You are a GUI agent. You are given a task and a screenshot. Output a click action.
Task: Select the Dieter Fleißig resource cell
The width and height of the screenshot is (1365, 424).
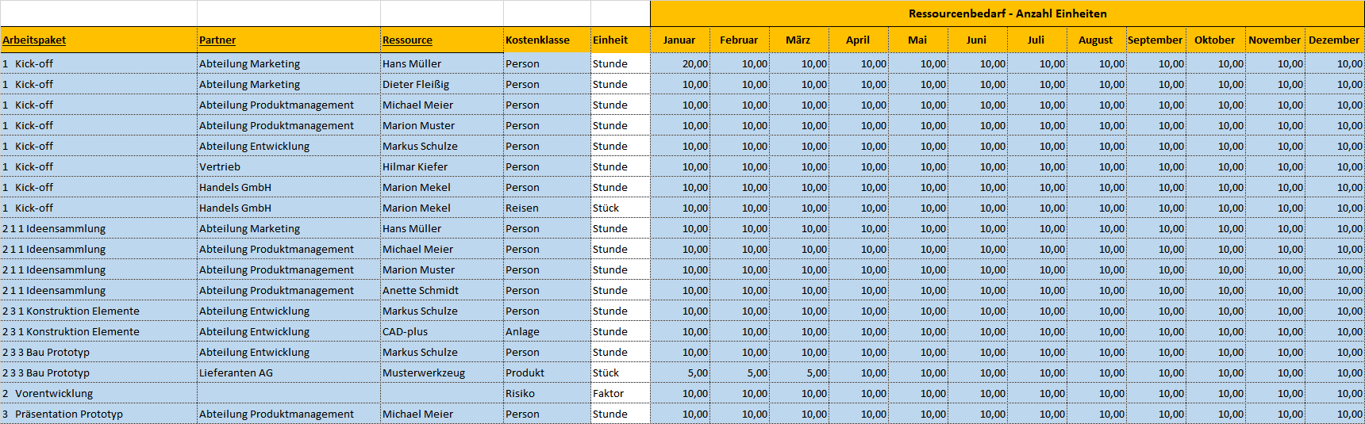click(442, 84)
